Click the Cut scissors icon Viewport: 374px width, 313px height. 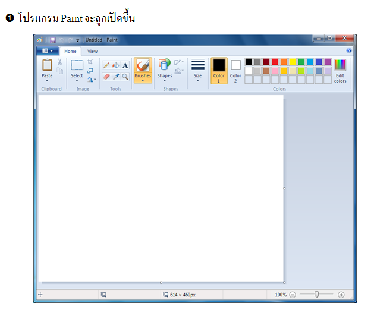(x=60, y=62)
